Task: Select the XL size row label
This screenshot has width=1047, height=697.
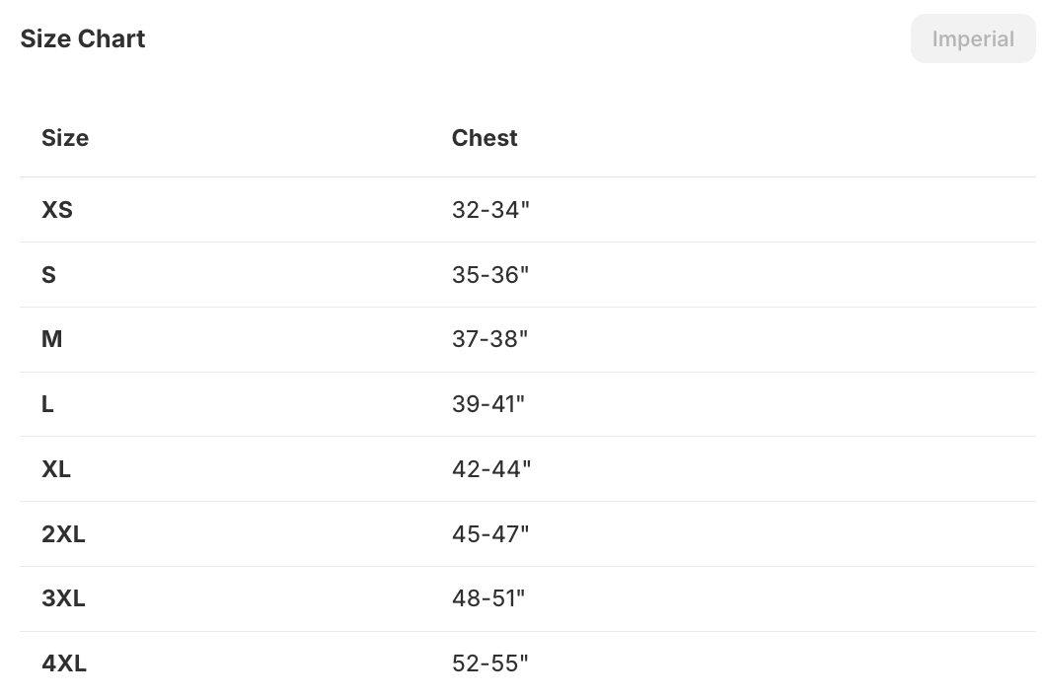Action: click(56, 469)
